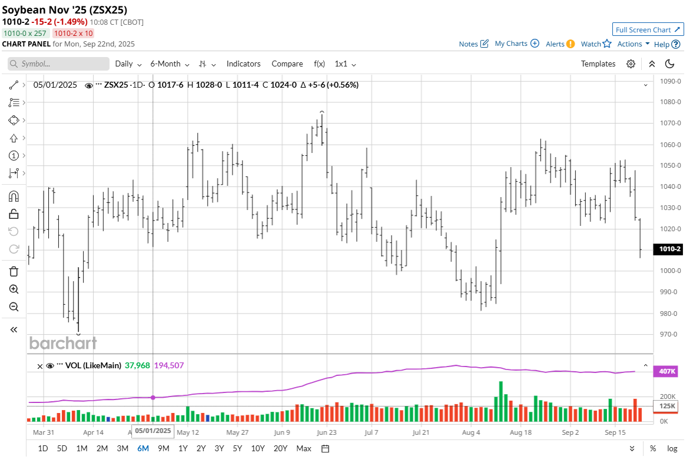Open the Templates menu
The height and width of the screenshot is (463, 693).
point(598,64)
